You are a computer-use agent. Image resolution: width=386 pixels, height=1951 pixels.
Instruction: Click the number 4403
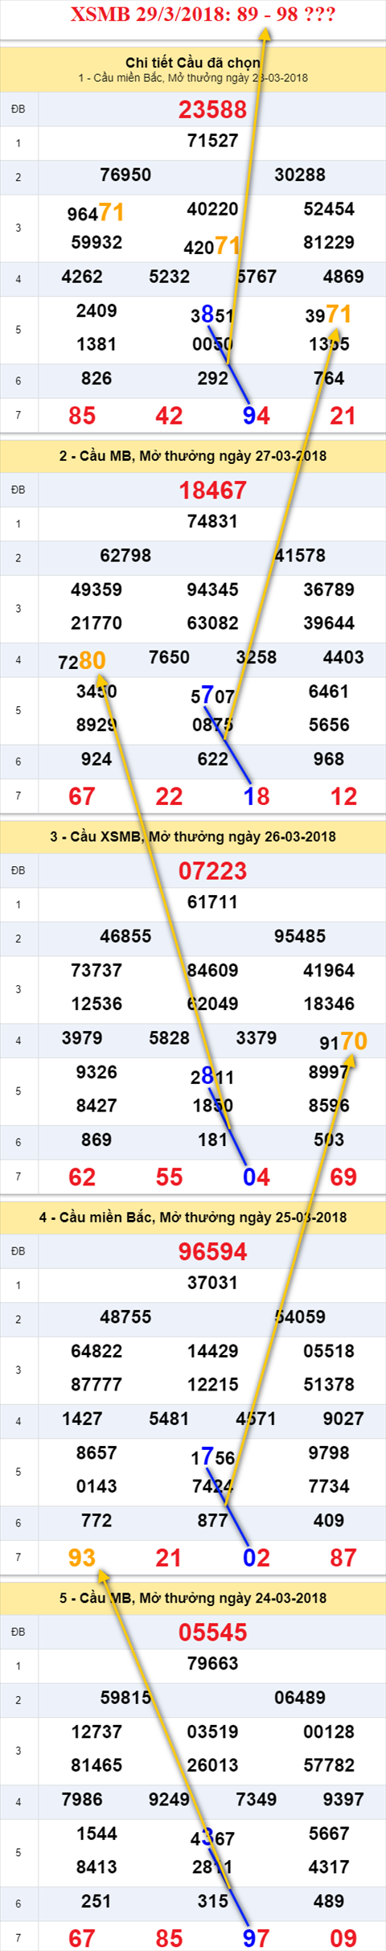coord(343,657)
